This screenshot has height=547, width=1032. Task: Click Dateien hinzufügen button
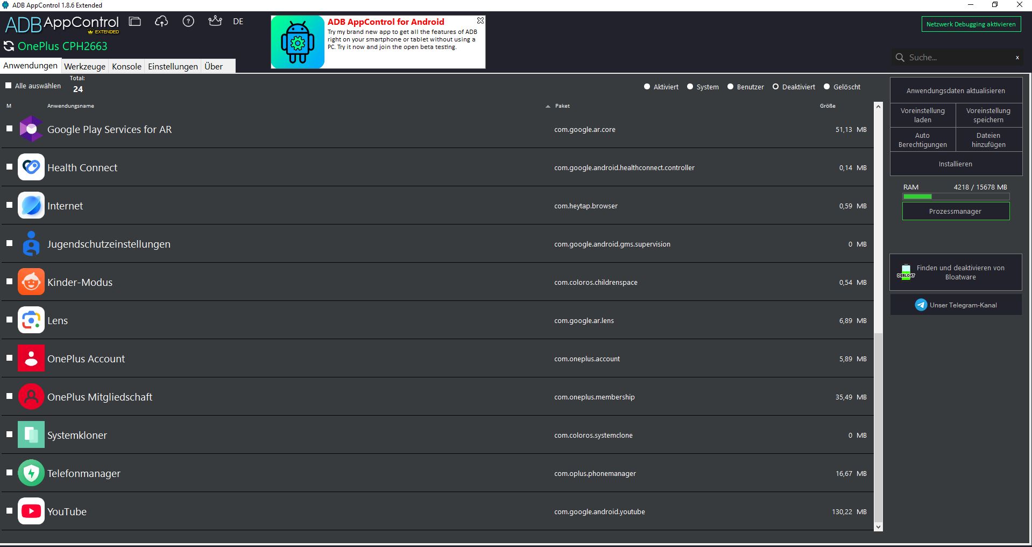pos(988,140)
